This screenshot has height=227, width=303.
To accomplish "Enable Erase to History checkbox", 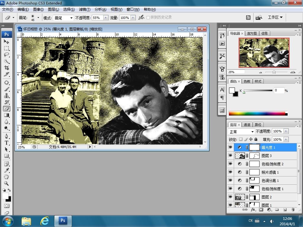I will (148, 17).
